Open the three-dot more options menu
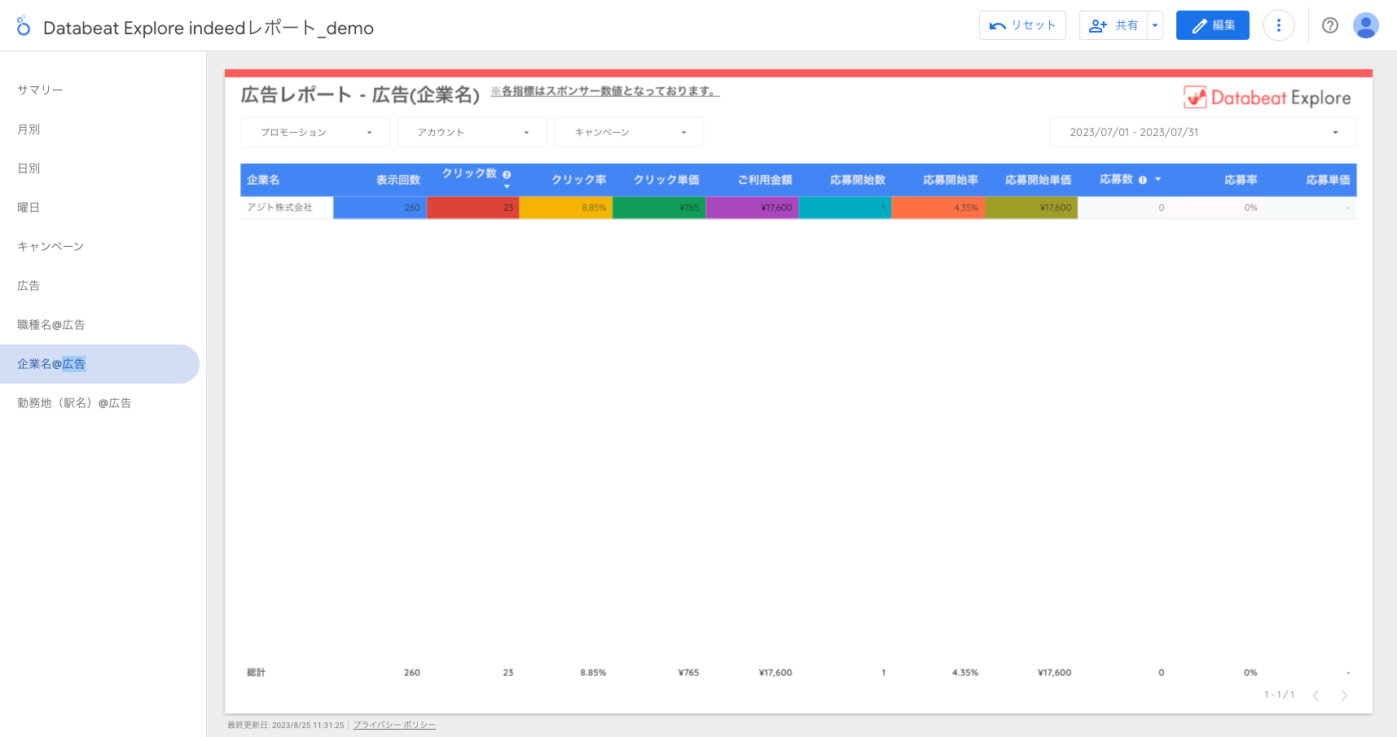 (1278, 26)
